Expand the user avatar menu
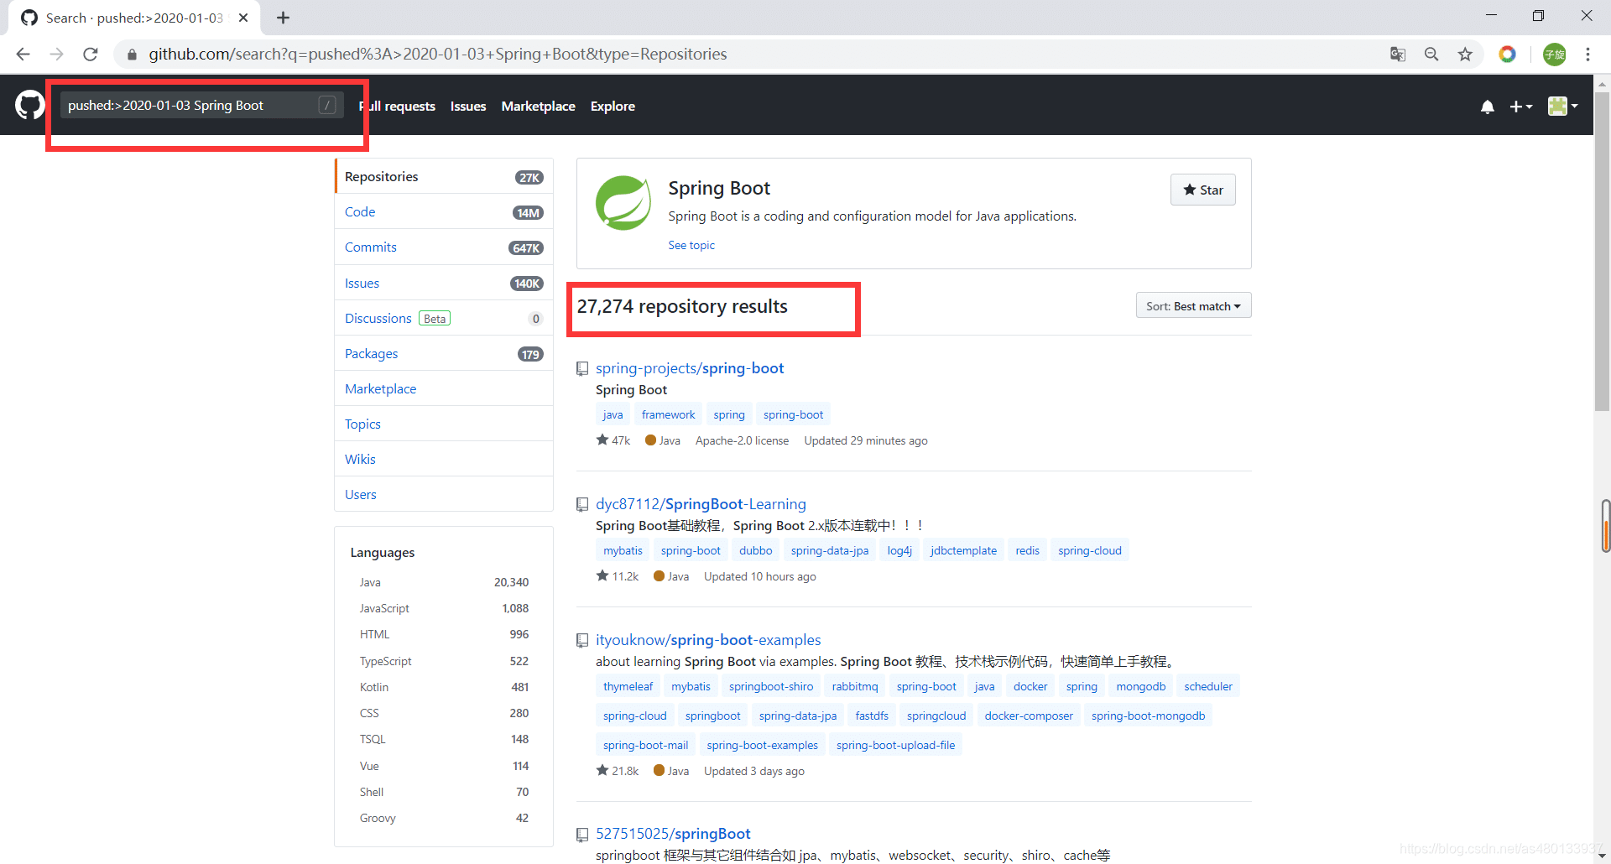 [1562, 107]
